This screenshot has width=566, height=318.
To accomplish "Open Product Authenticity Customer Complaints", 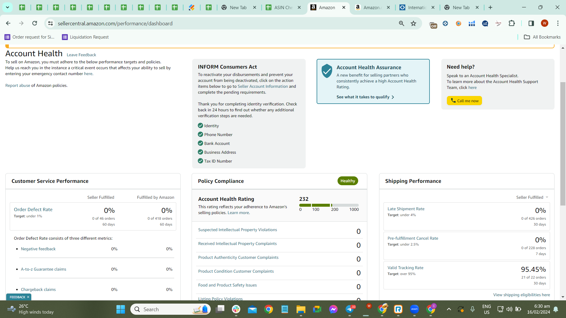I will tap(238, 258).
